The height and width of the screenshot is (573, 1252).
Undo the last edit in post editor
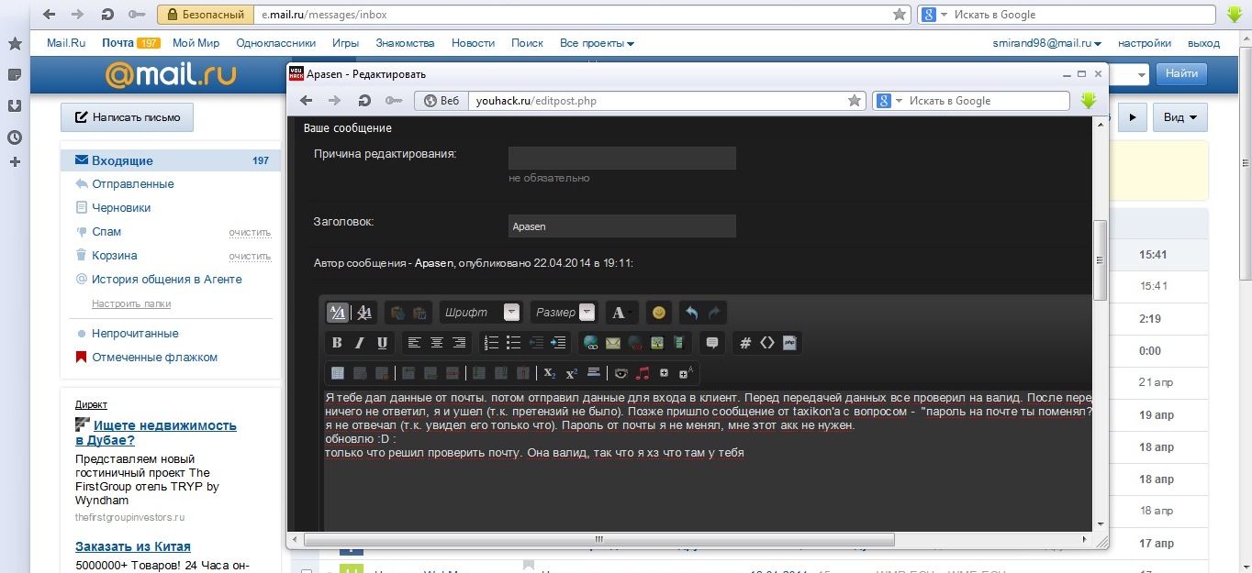click(x=691, y=313)
